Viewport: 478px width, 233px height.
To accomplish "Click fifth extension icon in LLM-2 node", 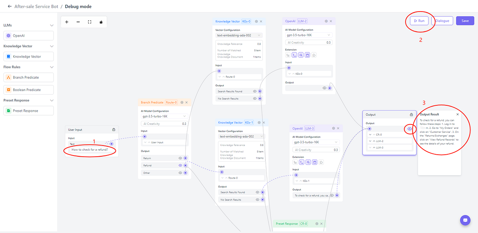I will click(314, 55).
